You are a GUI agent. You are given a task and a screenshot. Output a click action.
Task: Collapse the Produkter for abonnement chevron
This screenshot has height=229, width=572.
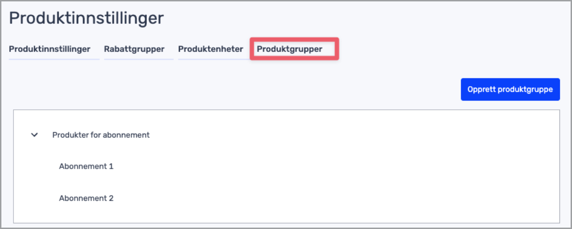34,135
